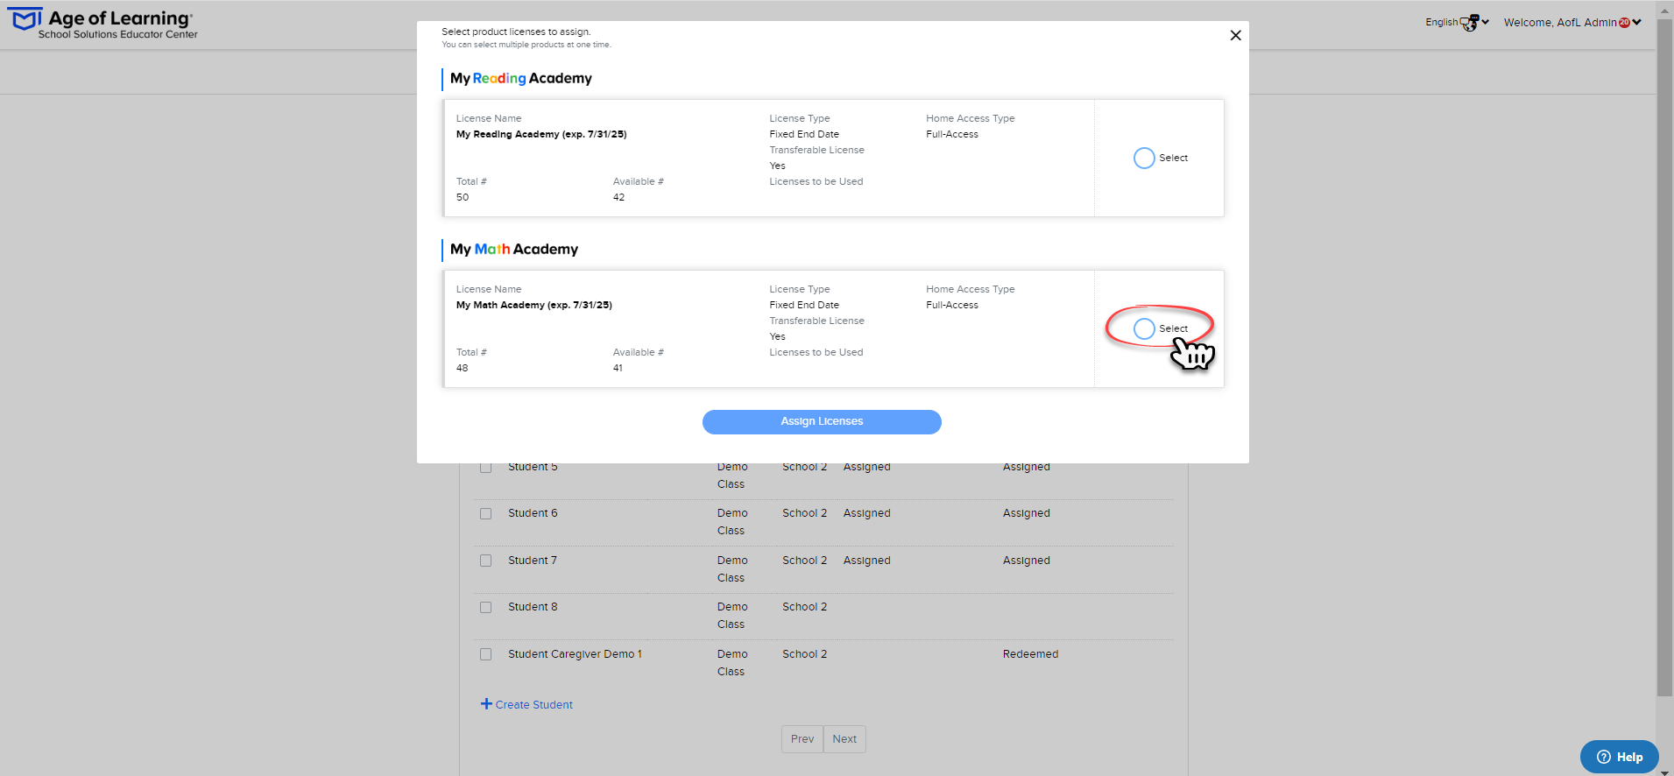The image size is (1674, 776).
Task: Click available count 42 for Reading
Action: click(x=618, y=198)
